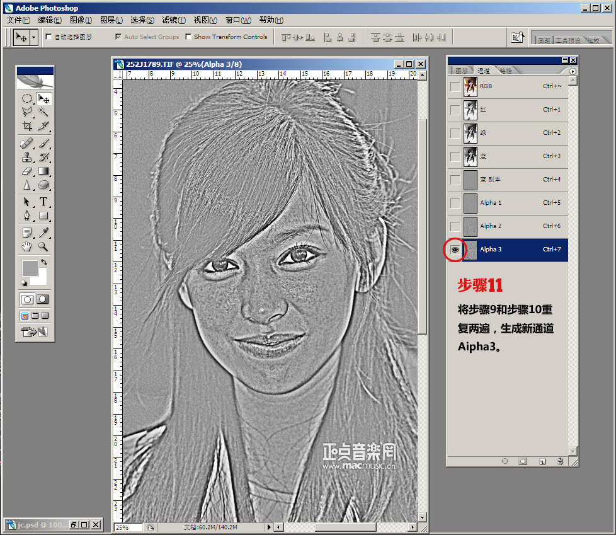Pick the Healing Brush tool
Screen dimensions: 616x535
pyautogui.click(x=26, y=143)
